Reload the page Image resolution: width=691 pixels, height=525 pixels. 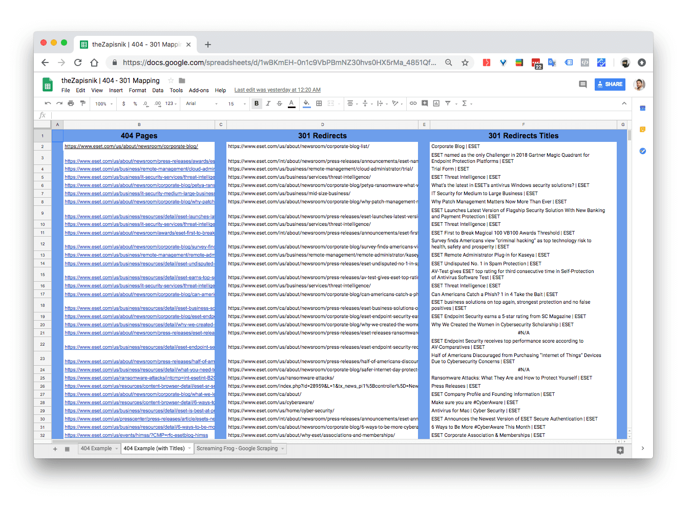78,62
